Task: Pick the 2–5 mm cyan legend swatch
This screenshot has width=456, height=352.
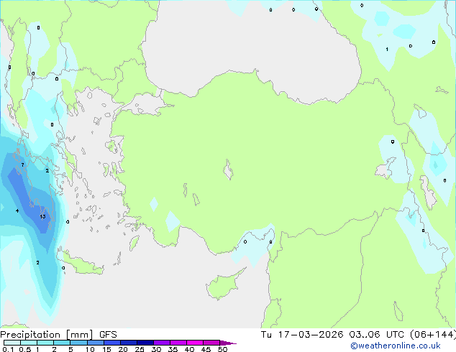Action: point(62,343)
